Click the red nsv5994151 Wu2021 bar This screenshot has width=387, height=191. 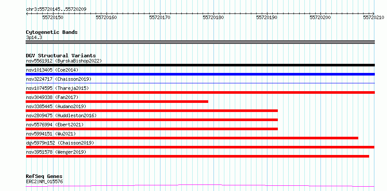coord(192,138)
